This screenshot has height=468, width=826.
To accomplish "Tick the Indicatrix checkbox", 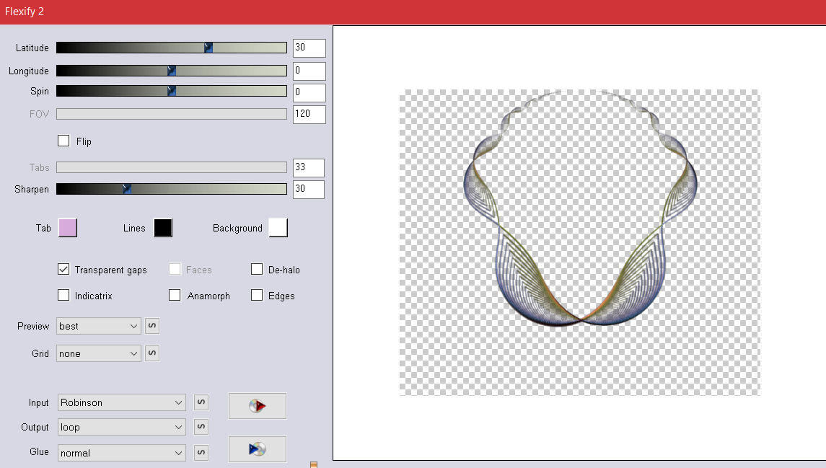I will tap(63, 296).
